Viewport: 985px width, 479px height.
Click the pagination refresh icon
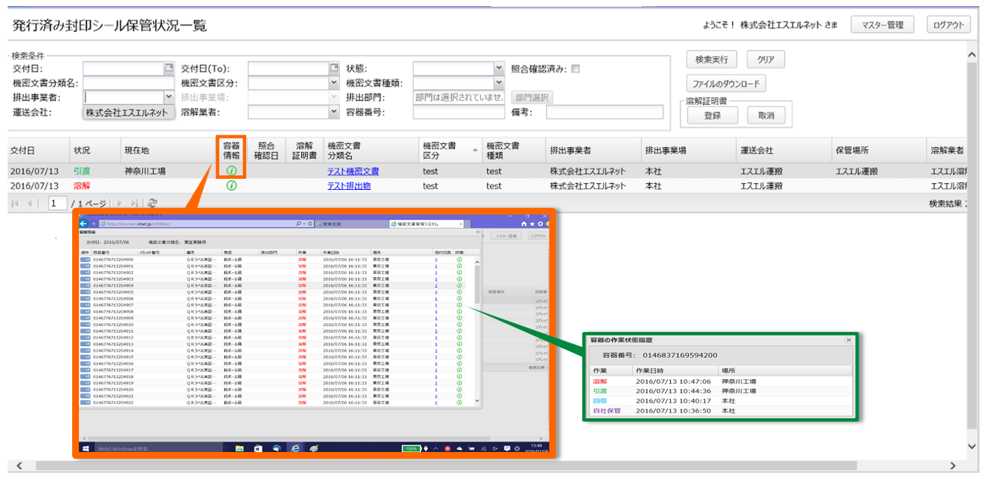153,203
